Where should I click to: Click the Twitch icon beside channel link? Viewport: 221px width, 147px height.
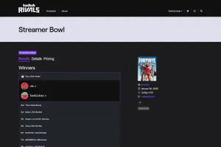coord(139,97)
